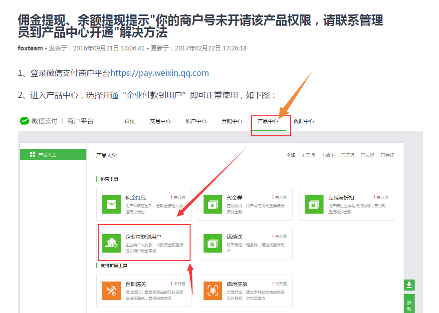Open the 代金券 voucher icon
Image resolution: width=439 pixels, height=313 pixels.
[x=213, y=204]
